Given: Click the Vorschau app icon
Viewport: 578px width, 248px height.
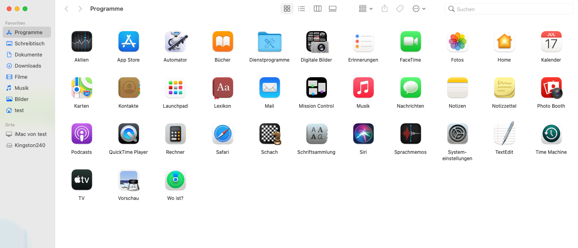Looking at the screenshot, I should click(x=129, y=180).
